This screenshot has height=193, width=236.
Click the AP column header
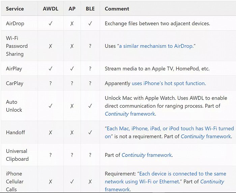pyautogui.click(x=72, y=9)
